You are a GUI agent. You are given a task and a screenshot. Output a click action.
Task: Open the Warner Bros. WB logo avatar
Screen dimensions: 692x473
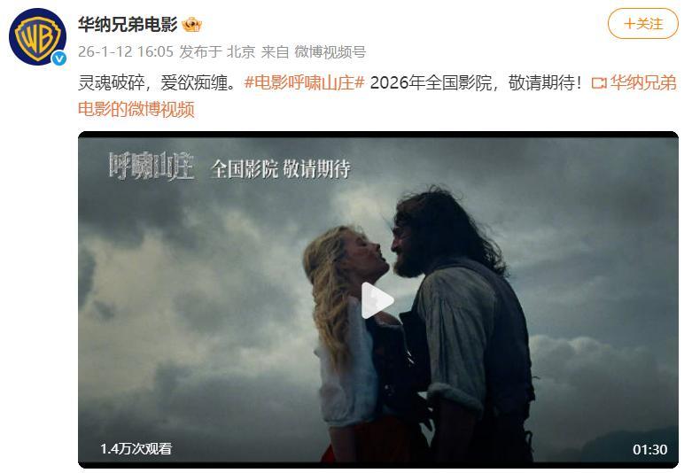pyautogui.click(x=37, y=36)
